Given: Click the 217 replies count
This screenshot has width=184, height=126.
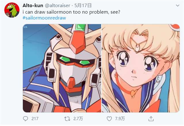Looking at the screenshot, I should coord(35,119).
